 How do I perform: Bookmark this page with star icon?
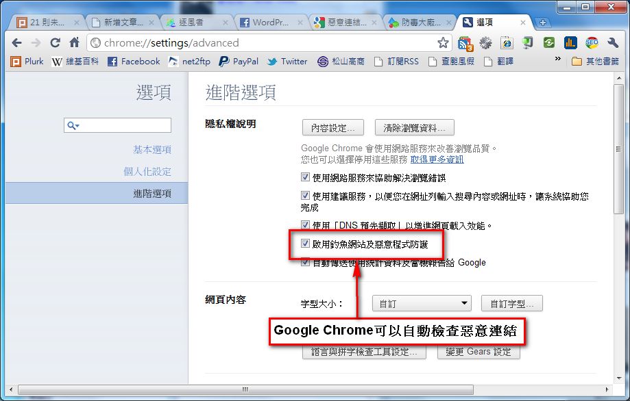[443, 42]
